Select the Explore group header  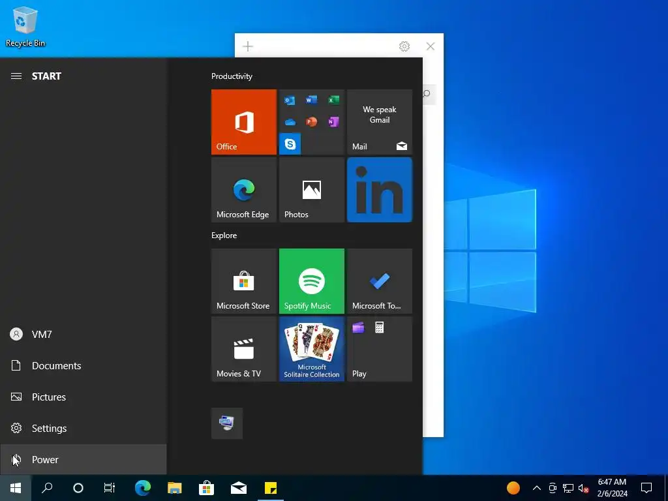(x=224, y=235)
